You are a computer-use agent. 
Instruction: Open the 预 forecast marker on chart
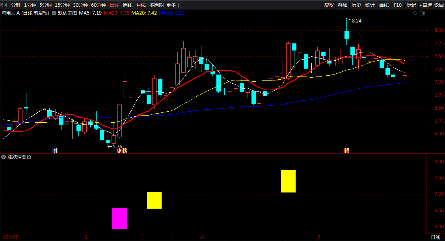pyautogui.click(x=346, y=150)
